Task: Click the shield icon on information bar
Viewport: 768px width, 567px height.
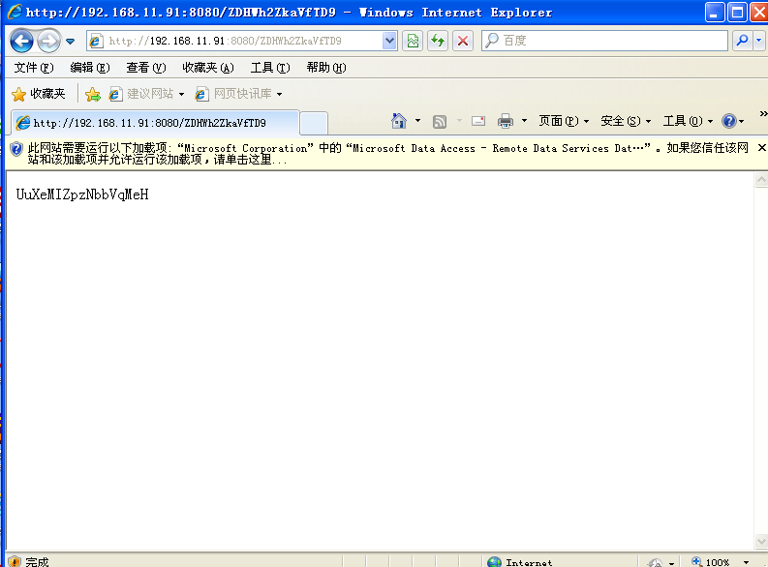Action: click(16, 149)
